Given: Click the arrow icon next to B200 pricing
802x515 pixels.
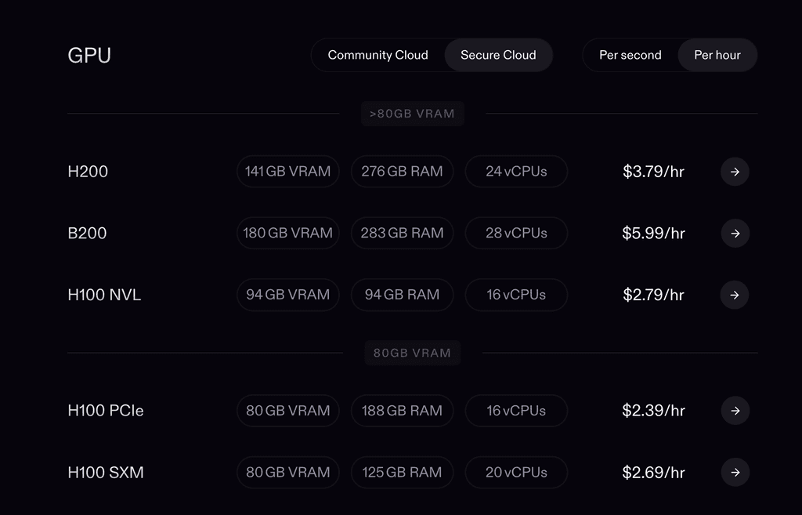Looking at the screenshot, I should [x=735, y=233].
